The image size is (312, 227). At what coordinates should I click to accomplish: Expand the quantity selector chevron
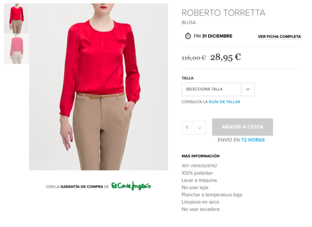click(199, 128)
